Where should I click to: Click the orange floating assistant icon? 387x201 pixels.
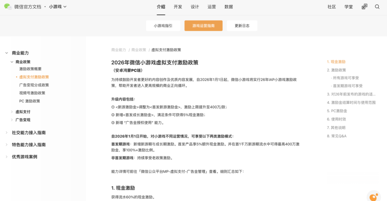point(374,197)
